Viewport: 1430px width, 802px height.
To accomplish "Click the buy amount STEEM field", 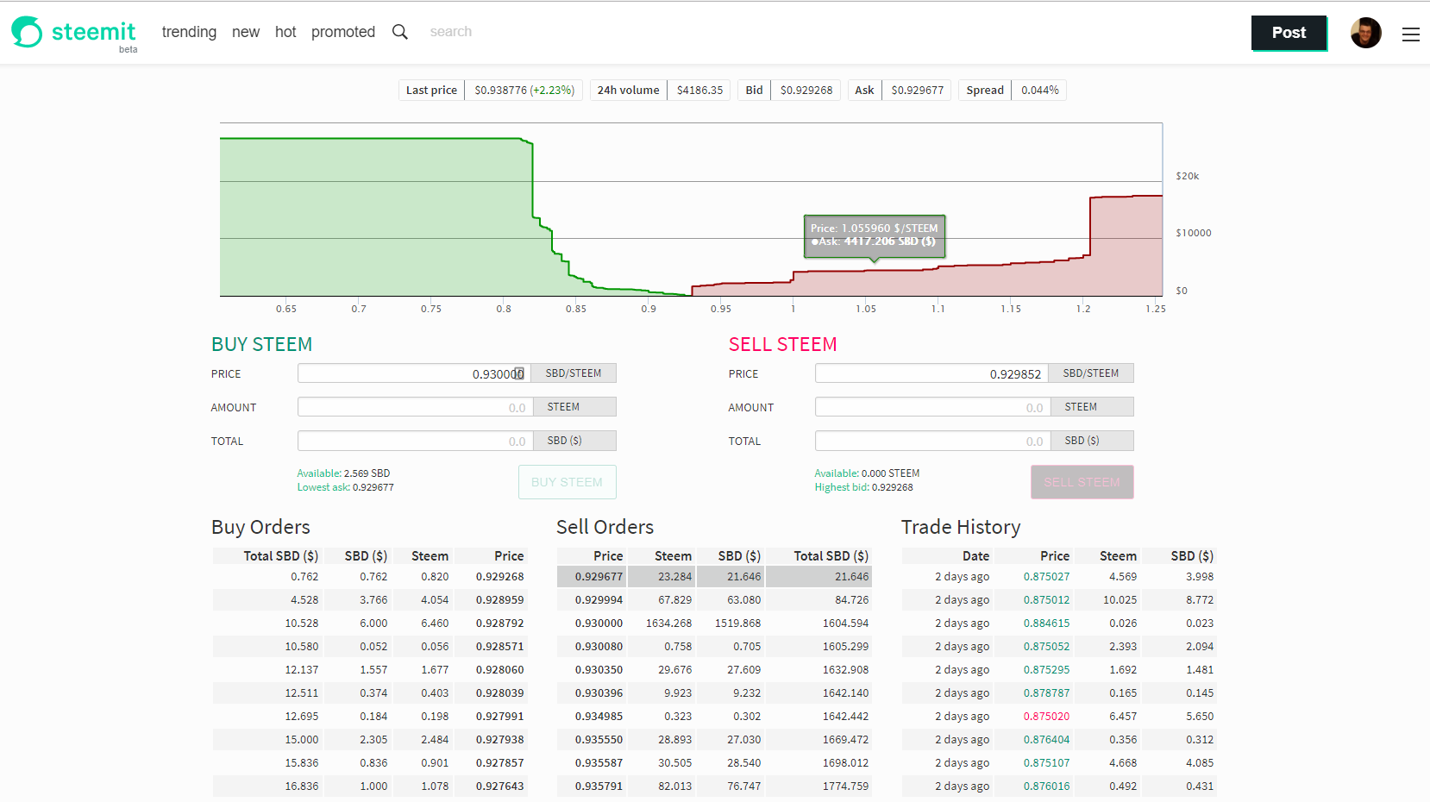I will 414,407.
